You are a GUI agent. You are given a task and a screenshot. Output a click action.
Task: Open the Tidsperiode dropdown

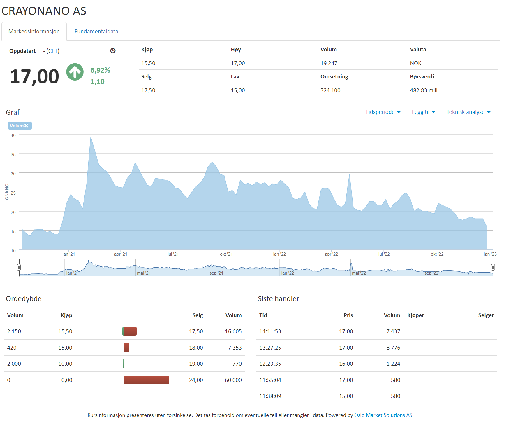(383, 112)
